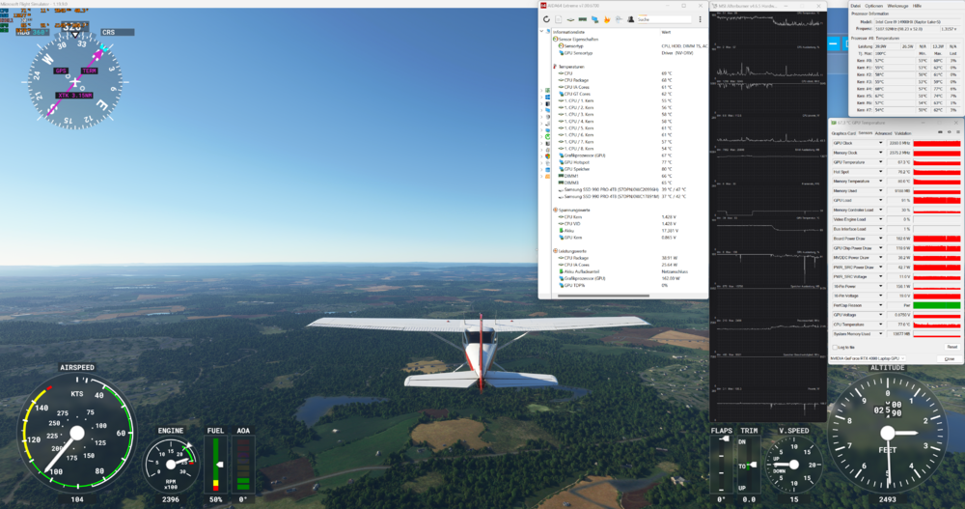Open the Werkzeuge menu in Core Temp

click(x=897, y=6)
